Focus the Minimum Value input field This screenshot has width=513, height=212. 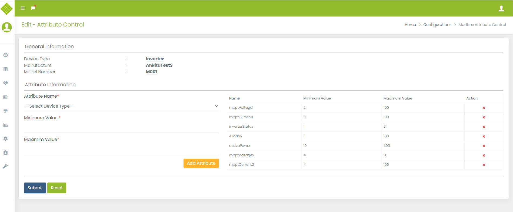pos(121,127)
